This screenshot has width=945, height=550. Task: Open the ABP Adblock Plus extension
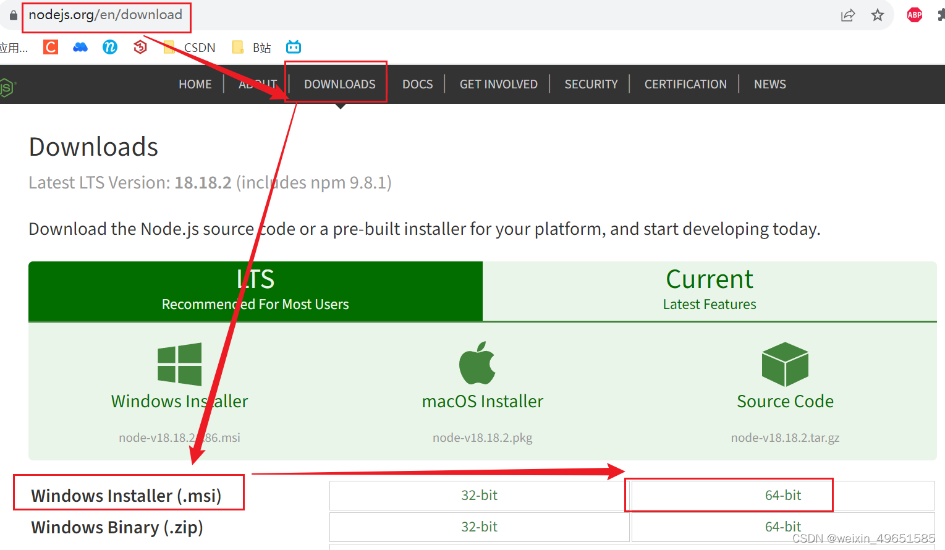915,15
